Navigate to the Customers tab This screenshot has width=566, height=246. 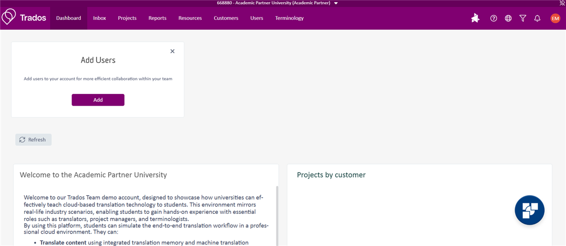pos(226,18)
